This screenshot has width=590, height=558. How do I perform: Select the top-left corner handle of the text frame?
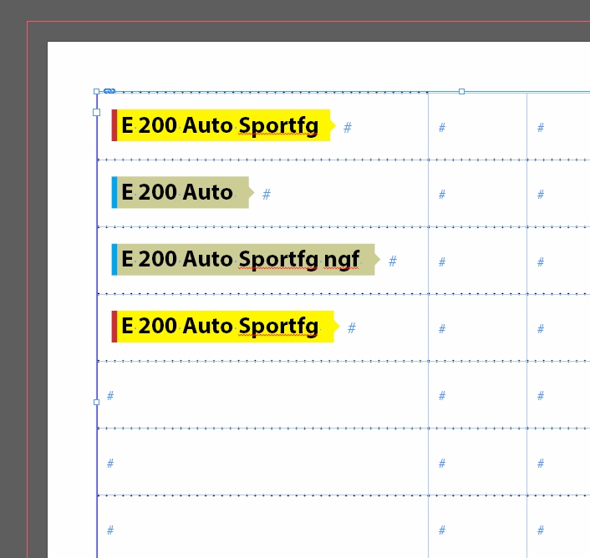96,91
